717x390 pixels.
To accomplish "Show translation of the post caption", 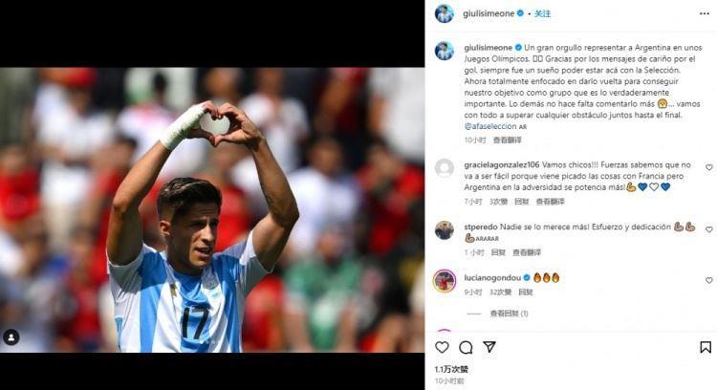I will click(507, 140).
